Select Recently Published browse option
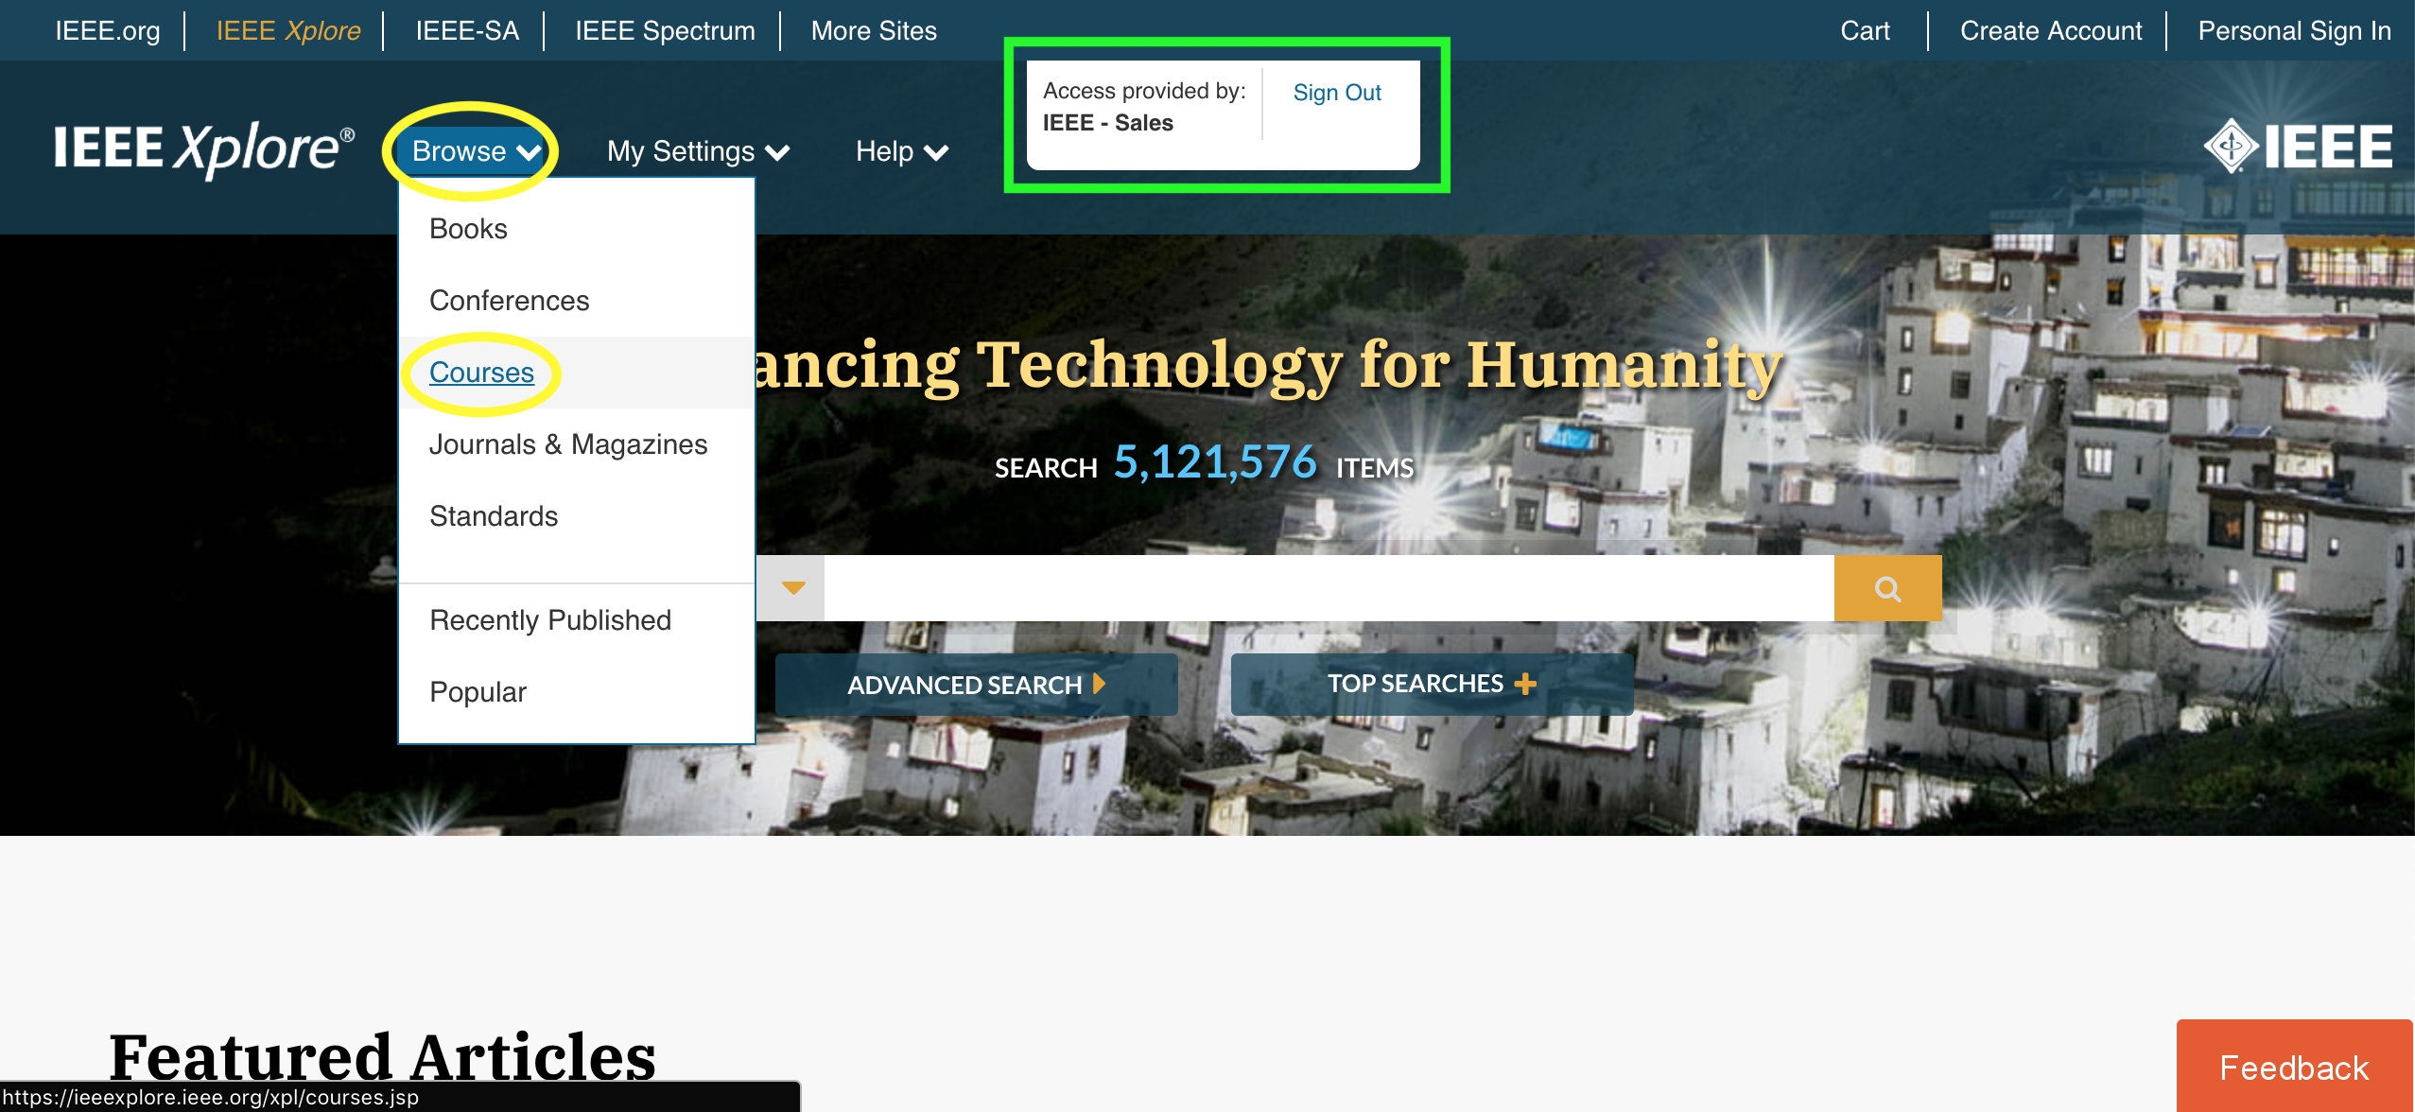Screen dimensions: 2415x1112 click(x=549, y=619)
